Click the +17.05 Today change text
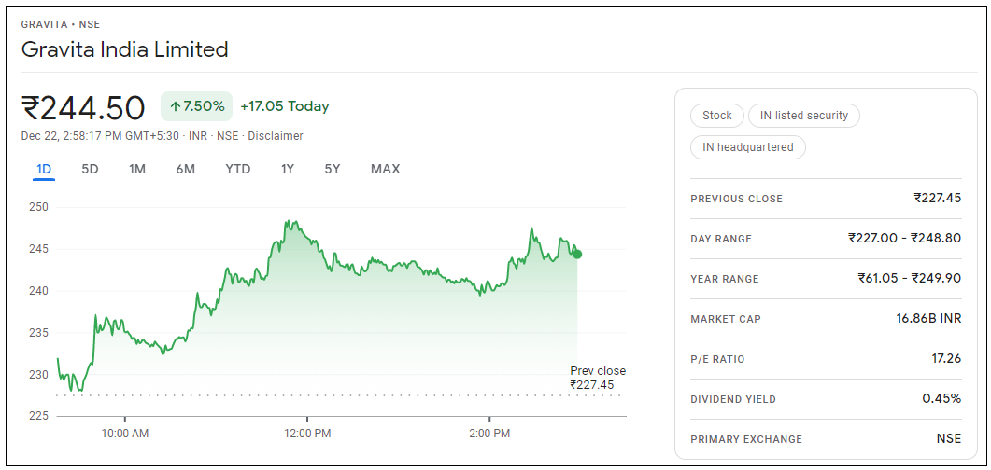The height and width of the screenshot is (470, 991). [x=284, y=106]
